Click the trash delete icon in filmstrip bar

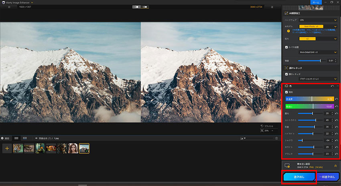coord(276,138)
